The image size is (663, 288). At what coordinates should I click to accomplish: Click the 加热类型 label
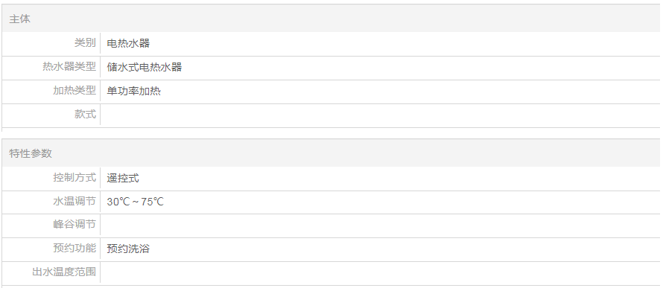coord(74,90)
